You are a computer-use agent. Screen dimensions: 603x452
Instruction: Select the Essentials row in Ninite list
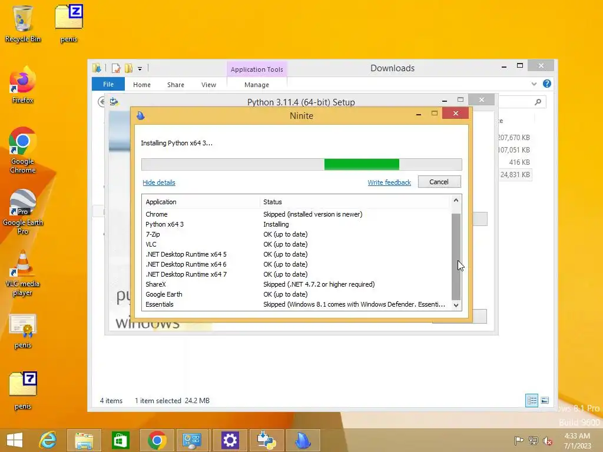[x=297, y=304]
